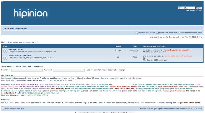This screenshot has width=205, height=113.
Task: Enable the log me on automatically checkbox
Action: click(x=117, y=70)
